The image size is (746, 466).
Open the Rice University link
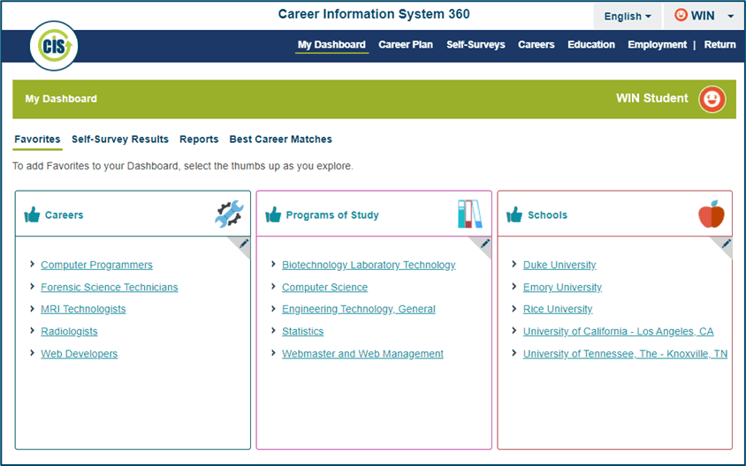(x=558, y=310)
